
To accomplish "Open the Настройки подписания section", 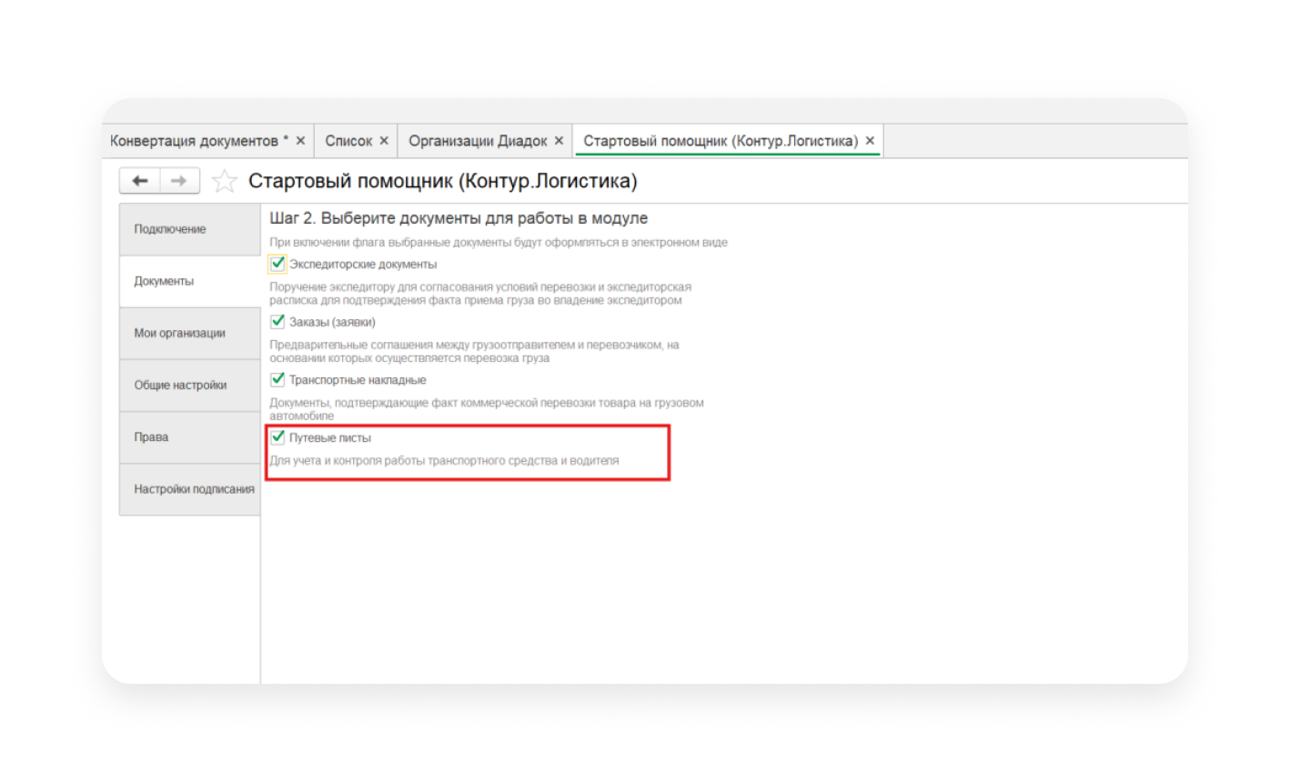I will point(189,489).
